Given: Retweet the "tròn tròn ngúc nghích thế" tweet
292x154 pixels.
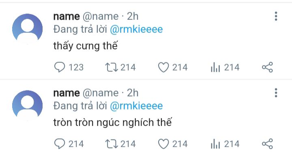Looking at the screenshot, I should point(112,144).
